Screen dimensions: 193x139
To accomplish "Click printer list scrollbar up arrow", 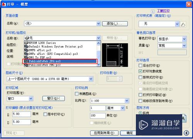I will (x=98, y=43).
